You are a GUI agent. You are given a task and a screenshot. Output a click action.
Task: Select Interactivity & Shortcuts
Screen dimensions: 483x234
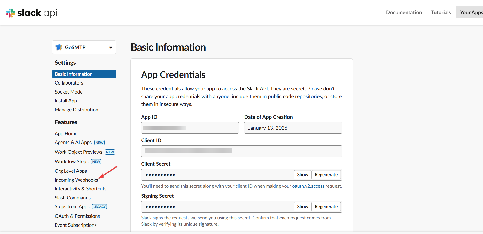click(x=80, y=189)
